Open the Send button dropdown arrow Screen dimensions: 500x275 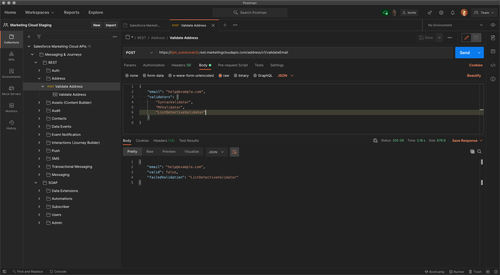pyautogui.click(x=479, y=53)
